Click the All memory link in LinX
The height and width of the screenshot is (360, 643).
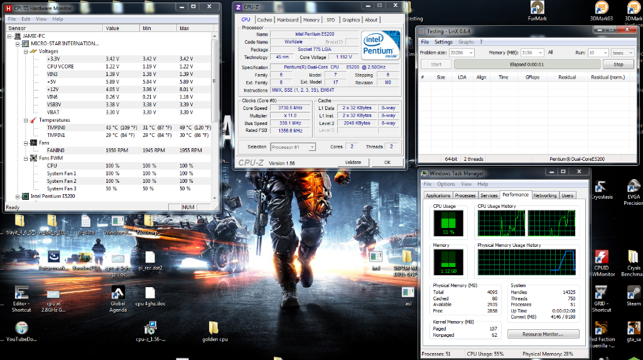click(550, 53)
